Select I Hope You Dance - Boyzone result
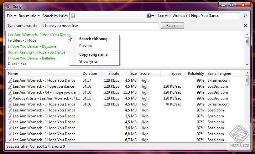Viewport: 255px width, 154px height. coord(32,46)
